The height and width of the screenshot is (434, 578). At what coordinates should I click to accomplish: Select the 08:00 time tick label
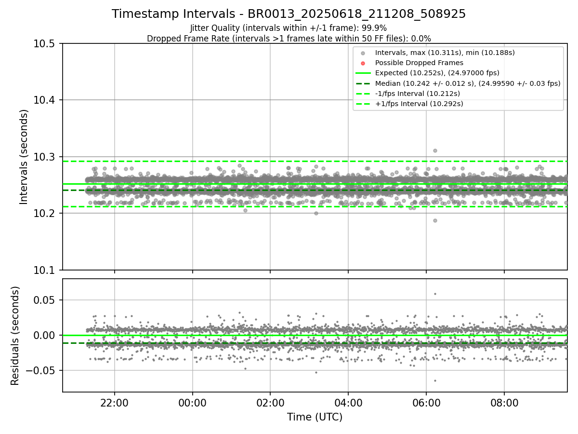[x=504, y=403]
